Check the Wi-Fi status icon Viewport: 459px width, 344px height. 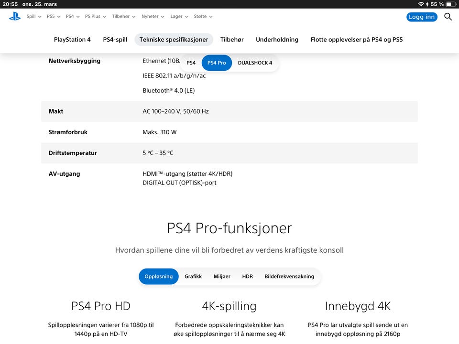click(421, 4)
